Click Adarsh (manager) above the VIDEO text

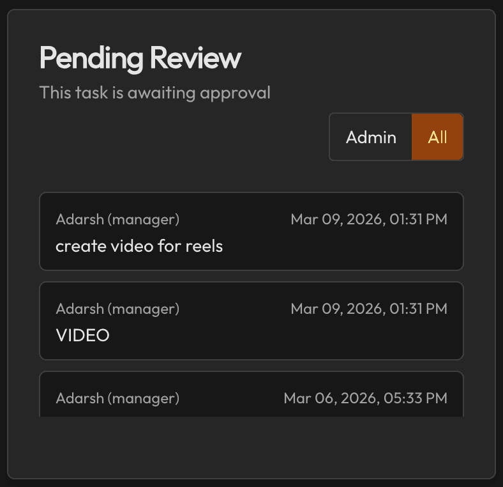(117, 309)
